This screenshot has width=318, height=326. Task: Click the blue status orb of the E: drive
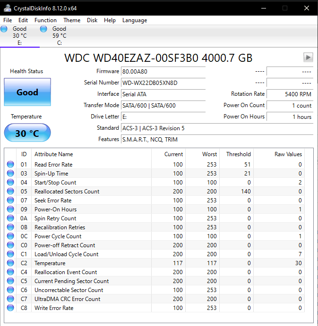click(x=4, y=29)
